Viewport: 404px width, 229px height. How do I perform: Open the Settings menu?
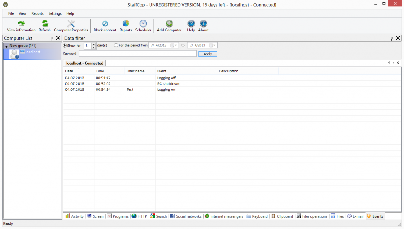pyautogui.click(x=55, y=13)
